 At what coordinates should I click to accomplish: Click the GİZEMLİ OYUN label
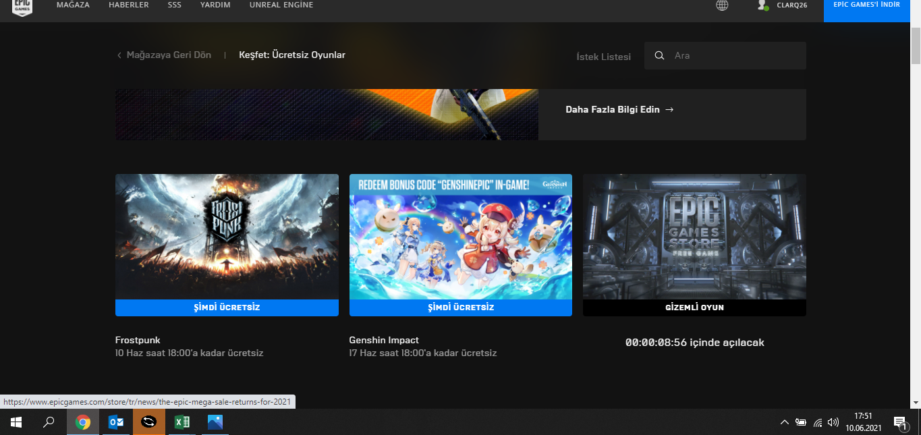click(694, 308)
